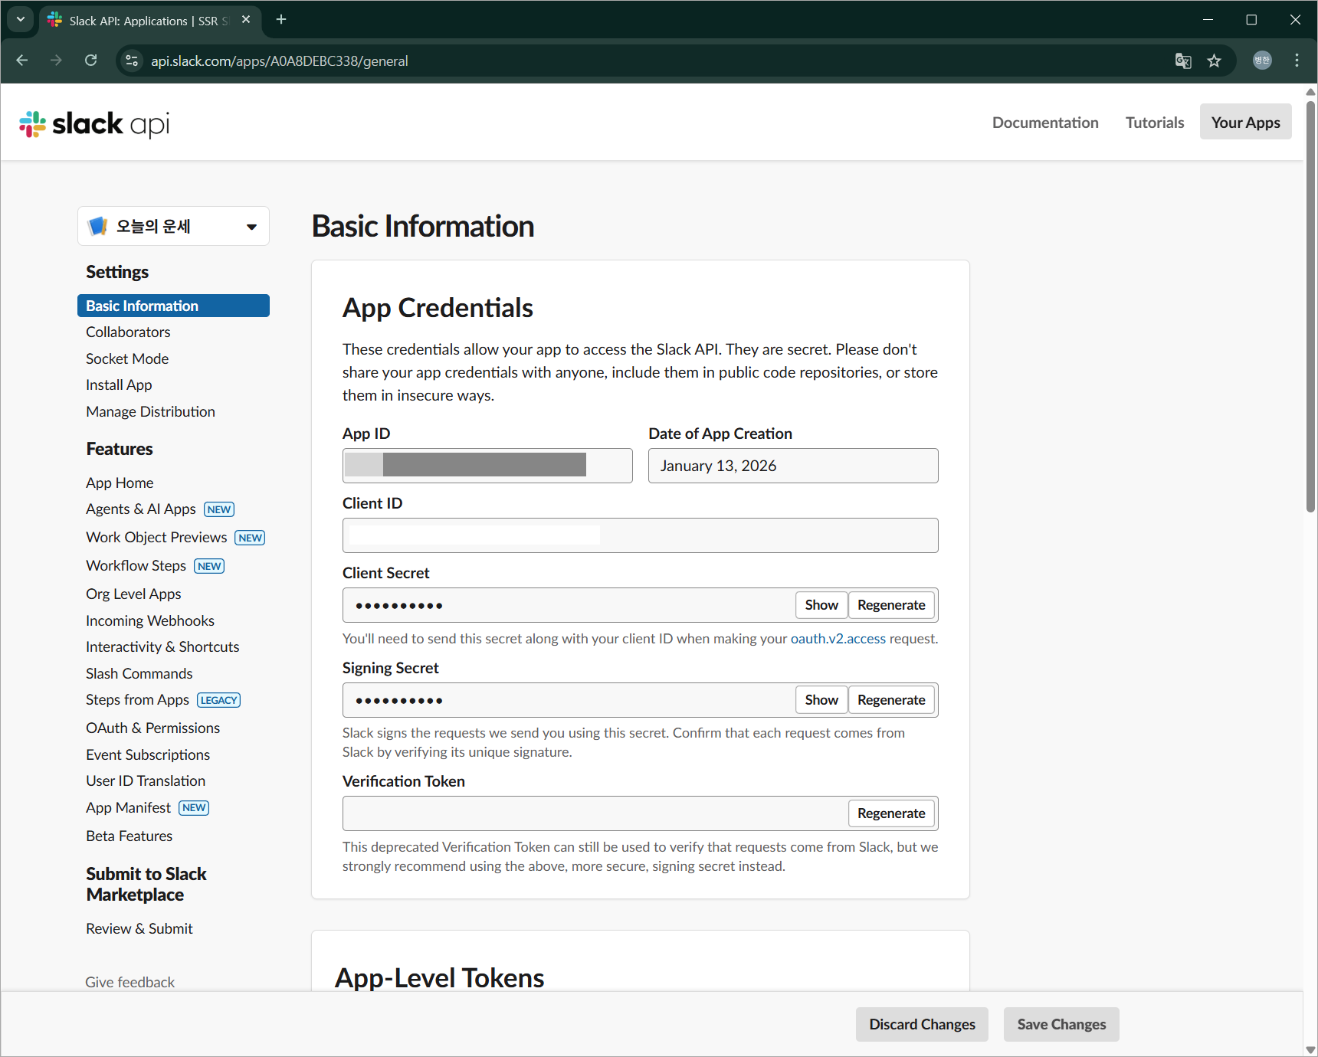Open Workflow Steps feature
This screenshot has height=1057, width=1318.
click(136, 565)
